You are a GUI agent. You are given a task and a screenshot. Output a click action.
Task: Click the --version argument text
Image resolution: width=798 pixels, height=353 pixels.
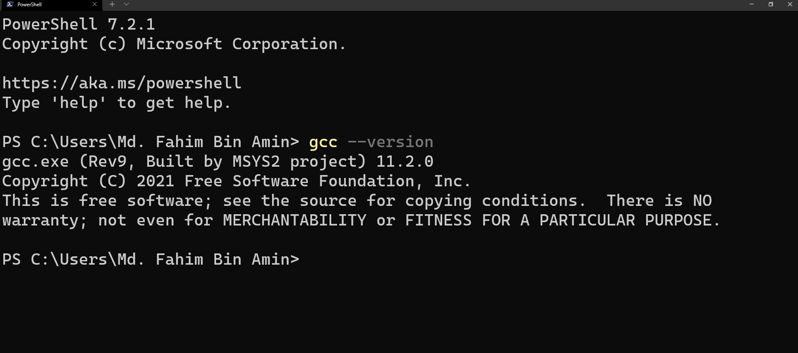[390, 142]
